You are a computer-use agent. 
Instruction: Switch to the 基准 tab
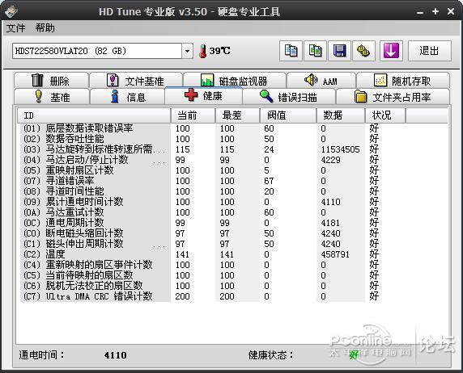[51, 97]
